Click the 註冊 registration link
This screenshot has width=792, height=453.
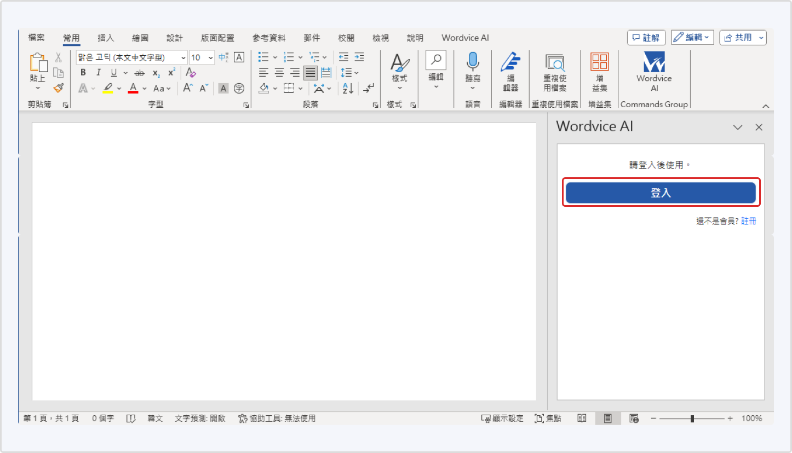pyautogui.click(x=749, y=220)
